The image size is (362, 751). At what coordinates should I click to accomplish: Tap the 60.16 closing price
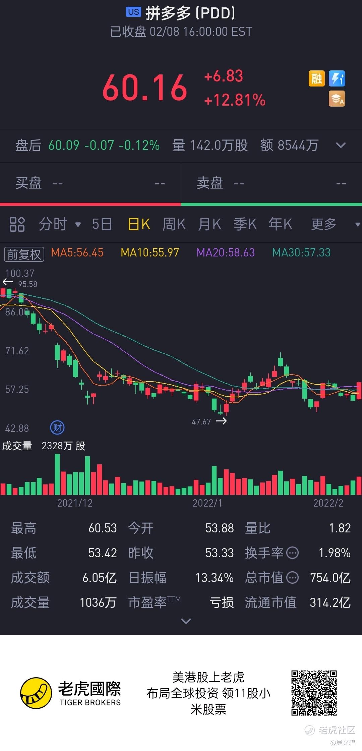point(144,88)
